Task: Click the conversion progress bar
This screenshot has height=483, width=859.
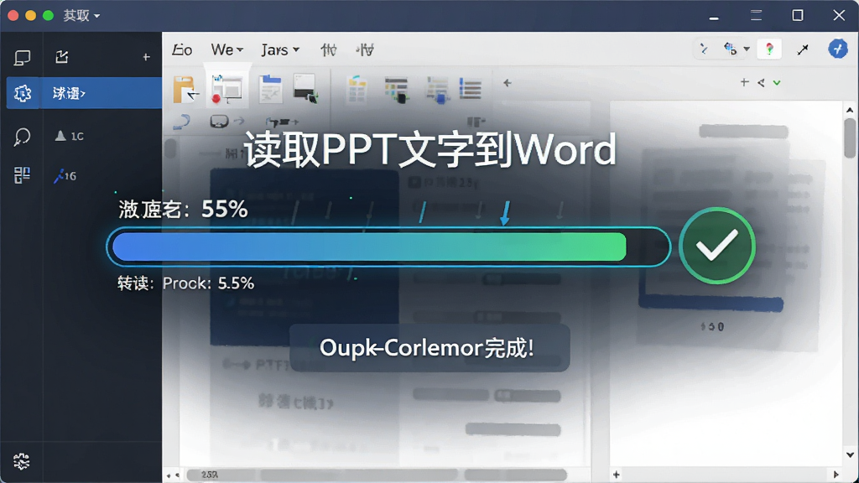Action: 388,247
